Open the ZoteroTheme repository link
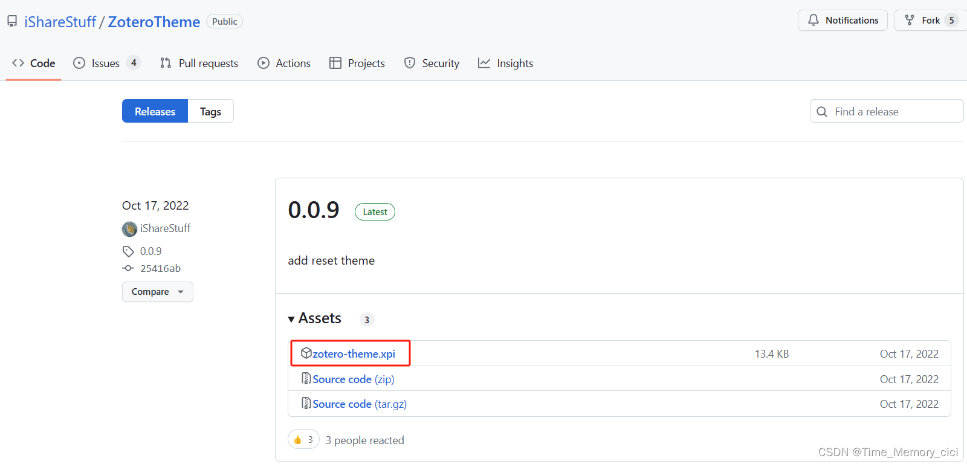Image resolution: width=967 pixels, height=464 pixels. pyautogui.click(x=154, y=22)
